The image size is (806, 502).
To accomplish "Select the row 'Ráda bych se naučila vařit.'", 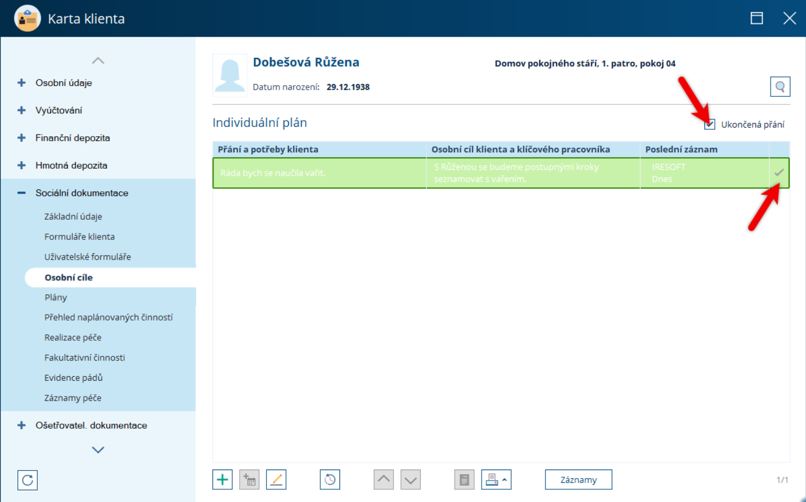I will (501, 173).
